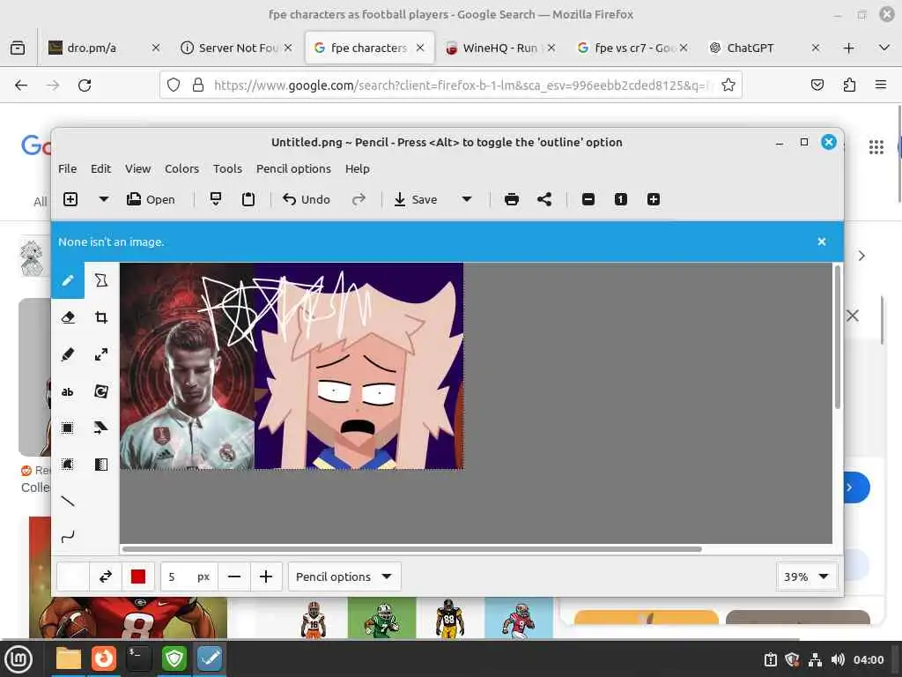Screen dimensions: 902x677
Task: Select the Pencil tool
Action: 67,280
